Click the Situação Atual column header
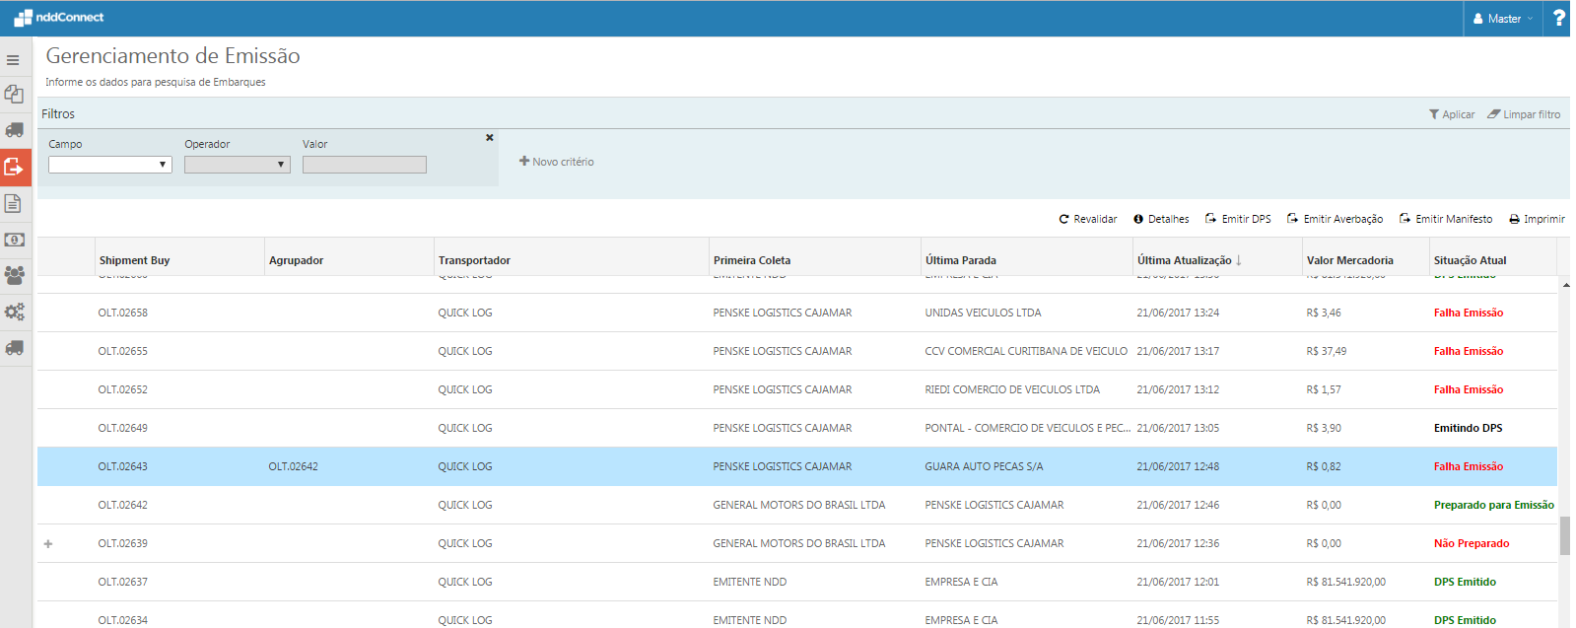Viewport: 1576px width, 628px height. (x=1470, y=260)
